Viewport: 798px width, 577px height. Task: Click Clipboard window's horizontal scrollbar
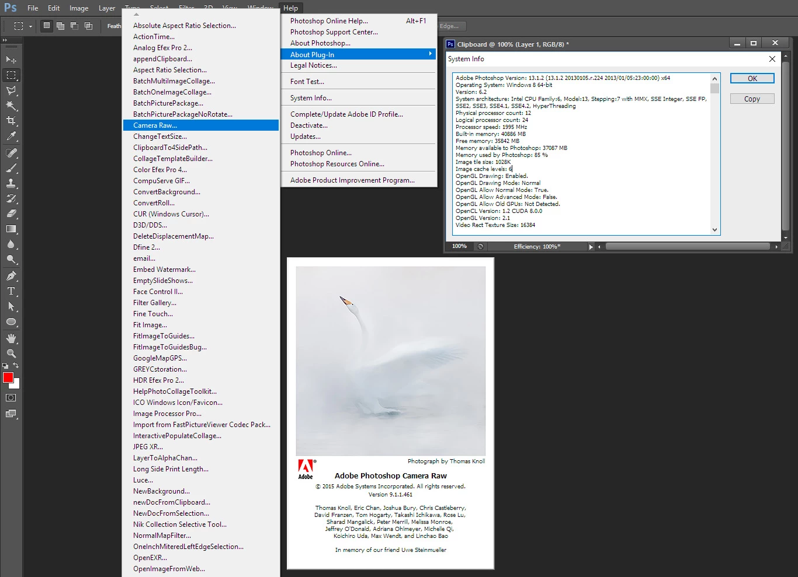click(x=687, y=247)
